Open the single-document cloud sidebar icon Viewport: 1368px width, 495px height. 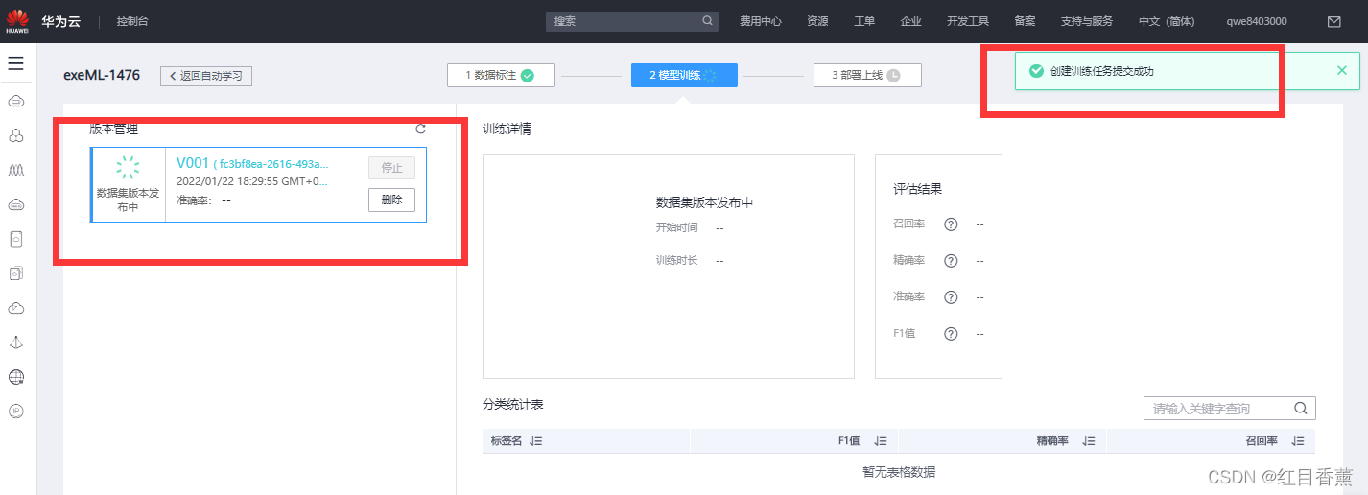click(x=15, y=239)
